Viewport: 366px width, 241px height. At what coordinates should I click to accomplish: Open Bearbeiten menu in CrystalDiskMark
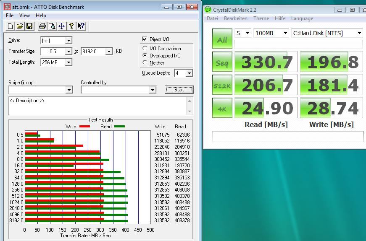pos(235,18)
